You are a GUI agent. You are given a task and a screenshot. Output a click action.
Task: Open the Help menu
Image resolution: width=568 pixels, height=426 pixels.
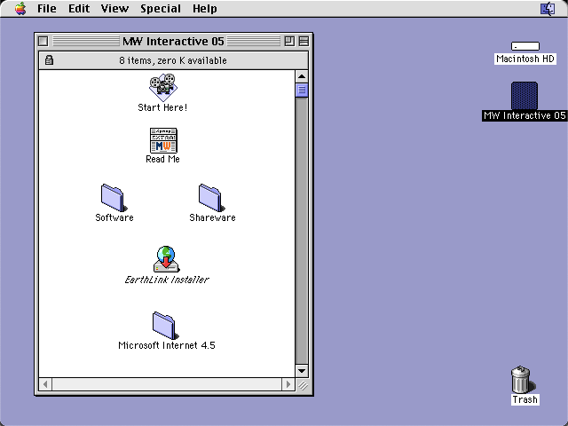tap(205, 8)
